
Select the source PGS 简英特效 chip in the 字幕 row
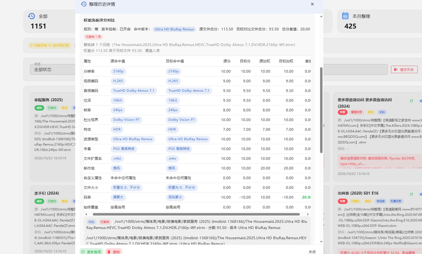[x=124, y=149]
